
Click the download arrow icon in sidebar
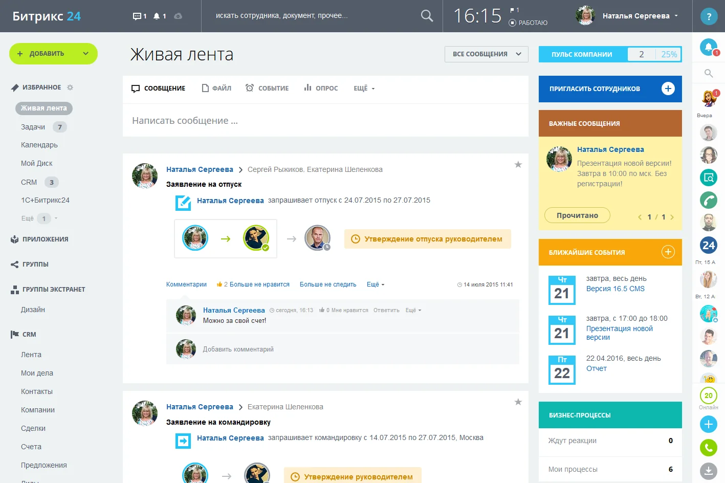click(709, 471)
